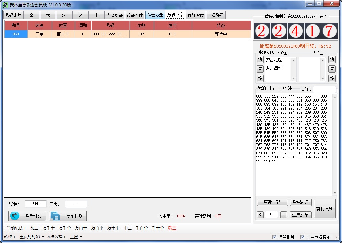The height and width of the screenshot is (243, 342).
Task: Click inside the 查询 query input field
Action: pyautogui.click(x=325, y=89)
